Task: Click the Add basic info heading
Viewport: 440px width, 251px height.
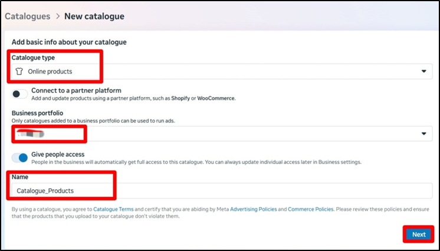Action: pos(69,42)
